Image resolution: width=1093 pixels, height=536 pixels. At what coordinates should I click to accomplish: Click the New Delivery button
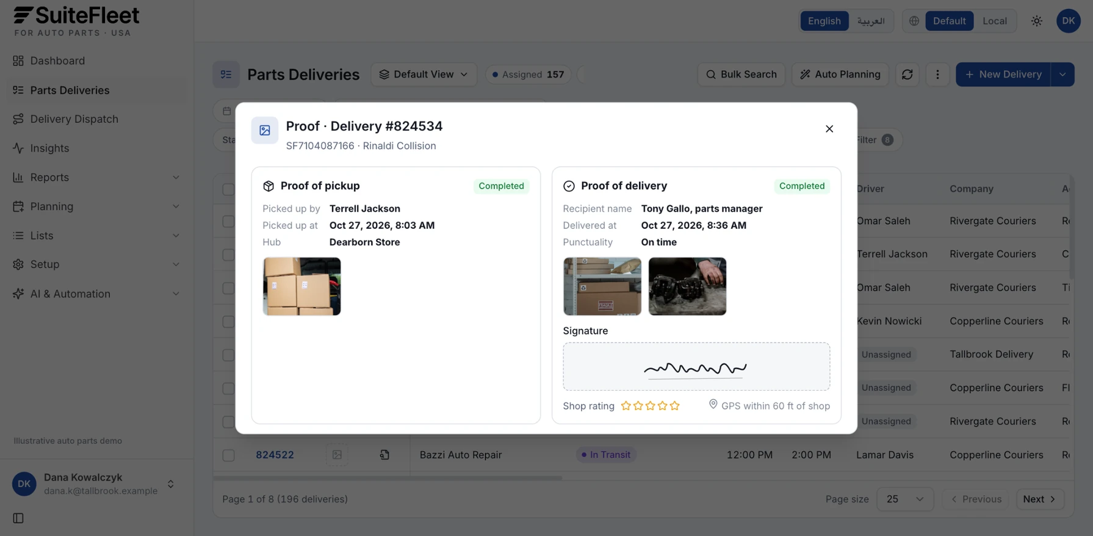(x=1003, y=74)
